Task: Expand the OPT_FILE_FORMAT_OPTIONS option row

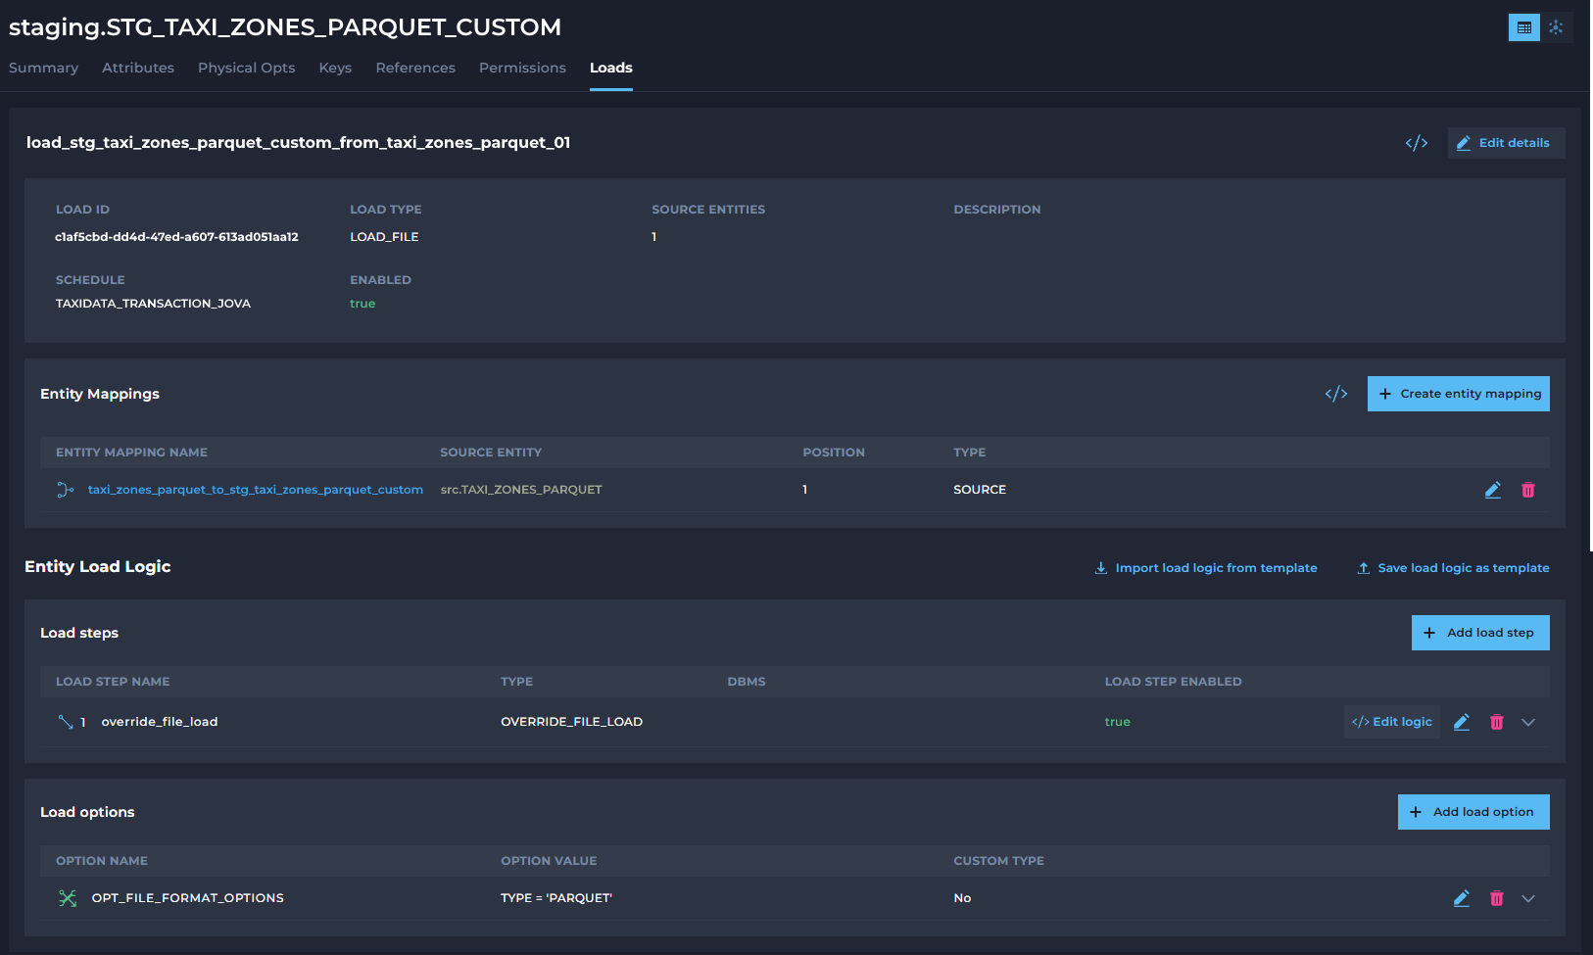Action: (x=1528, y=898)
